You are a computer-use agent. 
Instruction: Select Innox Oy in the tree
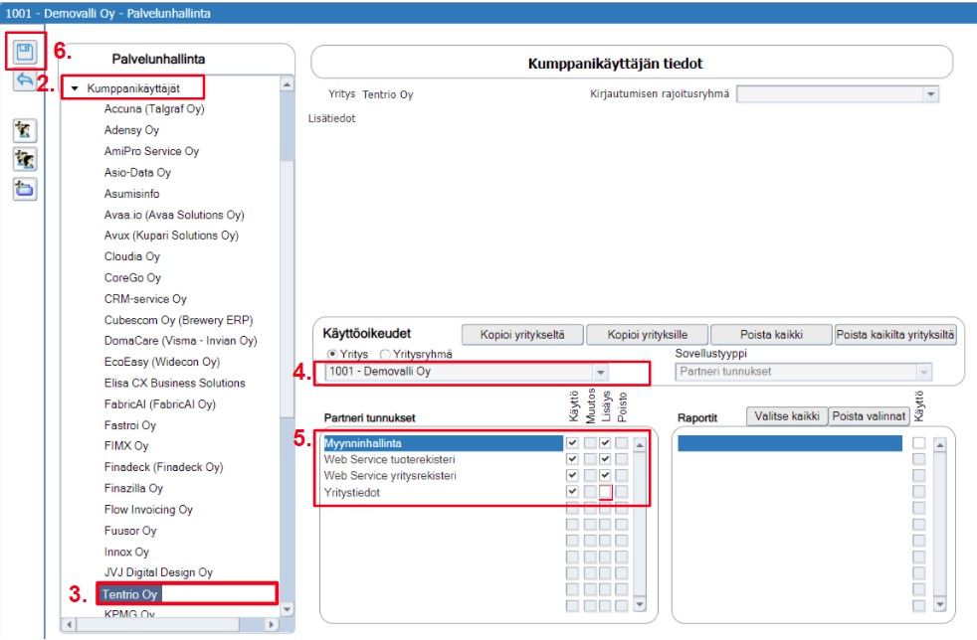[x=126, y=552]
